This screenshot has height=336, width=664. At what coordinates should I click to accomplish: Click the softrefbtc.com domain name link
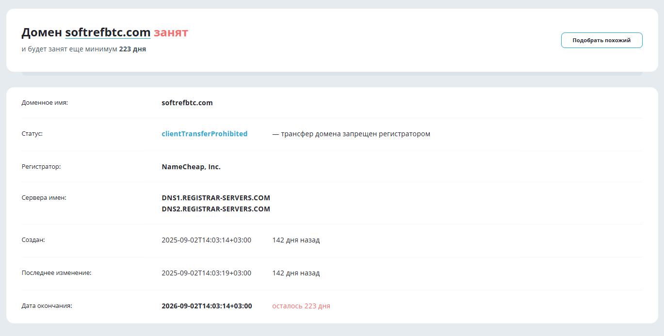tap(108, 32)
